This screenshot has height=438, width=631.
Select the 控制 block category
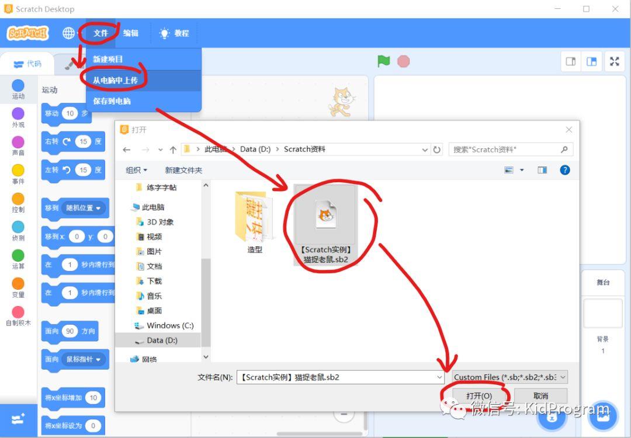click(18, 202)
